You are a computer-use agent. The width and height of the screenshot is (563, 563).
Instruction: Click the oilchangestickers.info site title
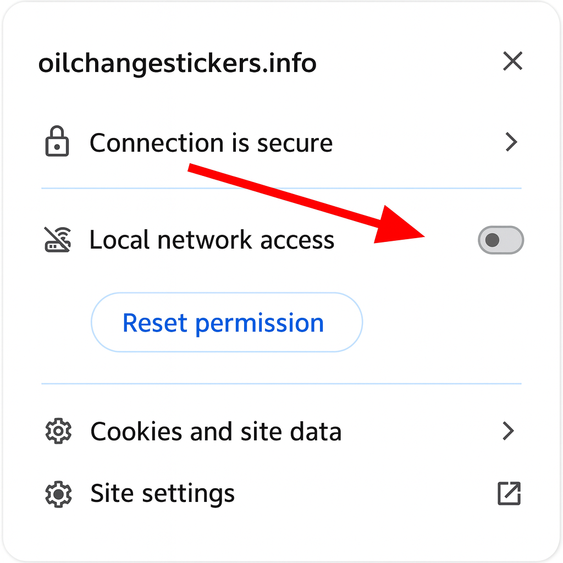[177, 63]
